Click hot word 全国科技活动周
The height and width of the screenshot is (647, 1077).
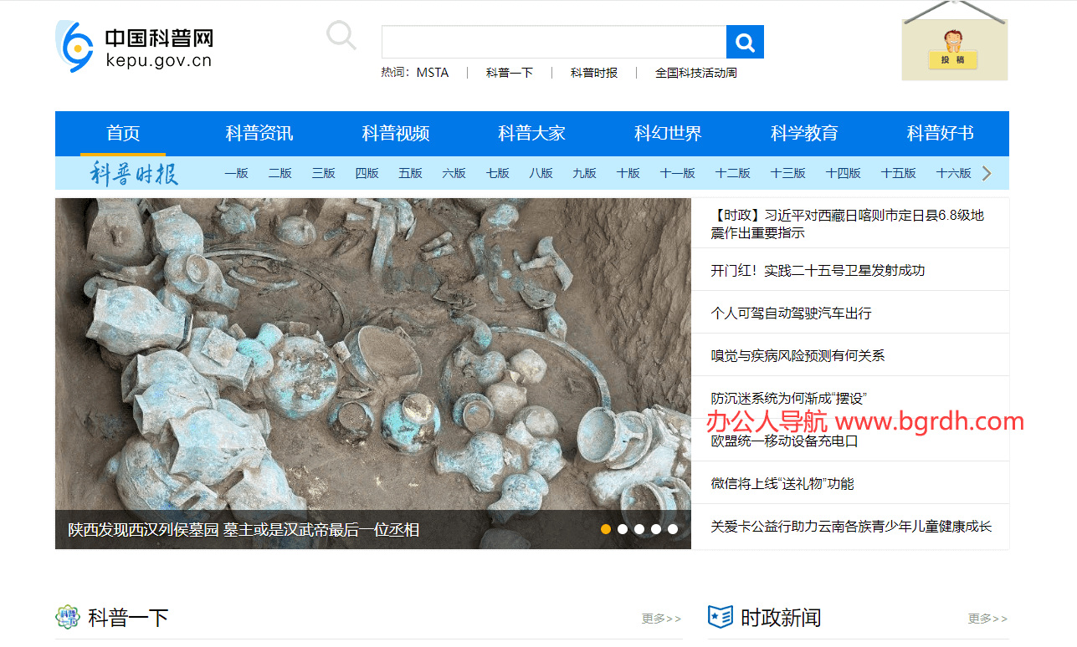[x=695, y=73]
